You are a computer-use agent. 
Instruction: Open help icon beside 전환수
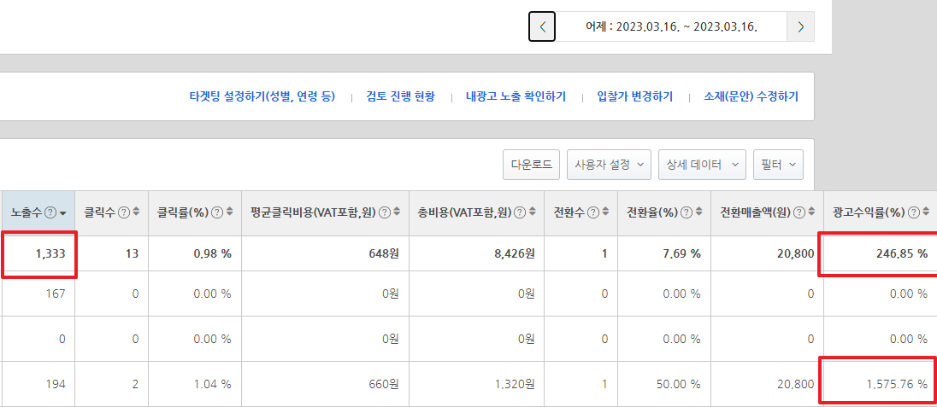click(x=593, y=212)
